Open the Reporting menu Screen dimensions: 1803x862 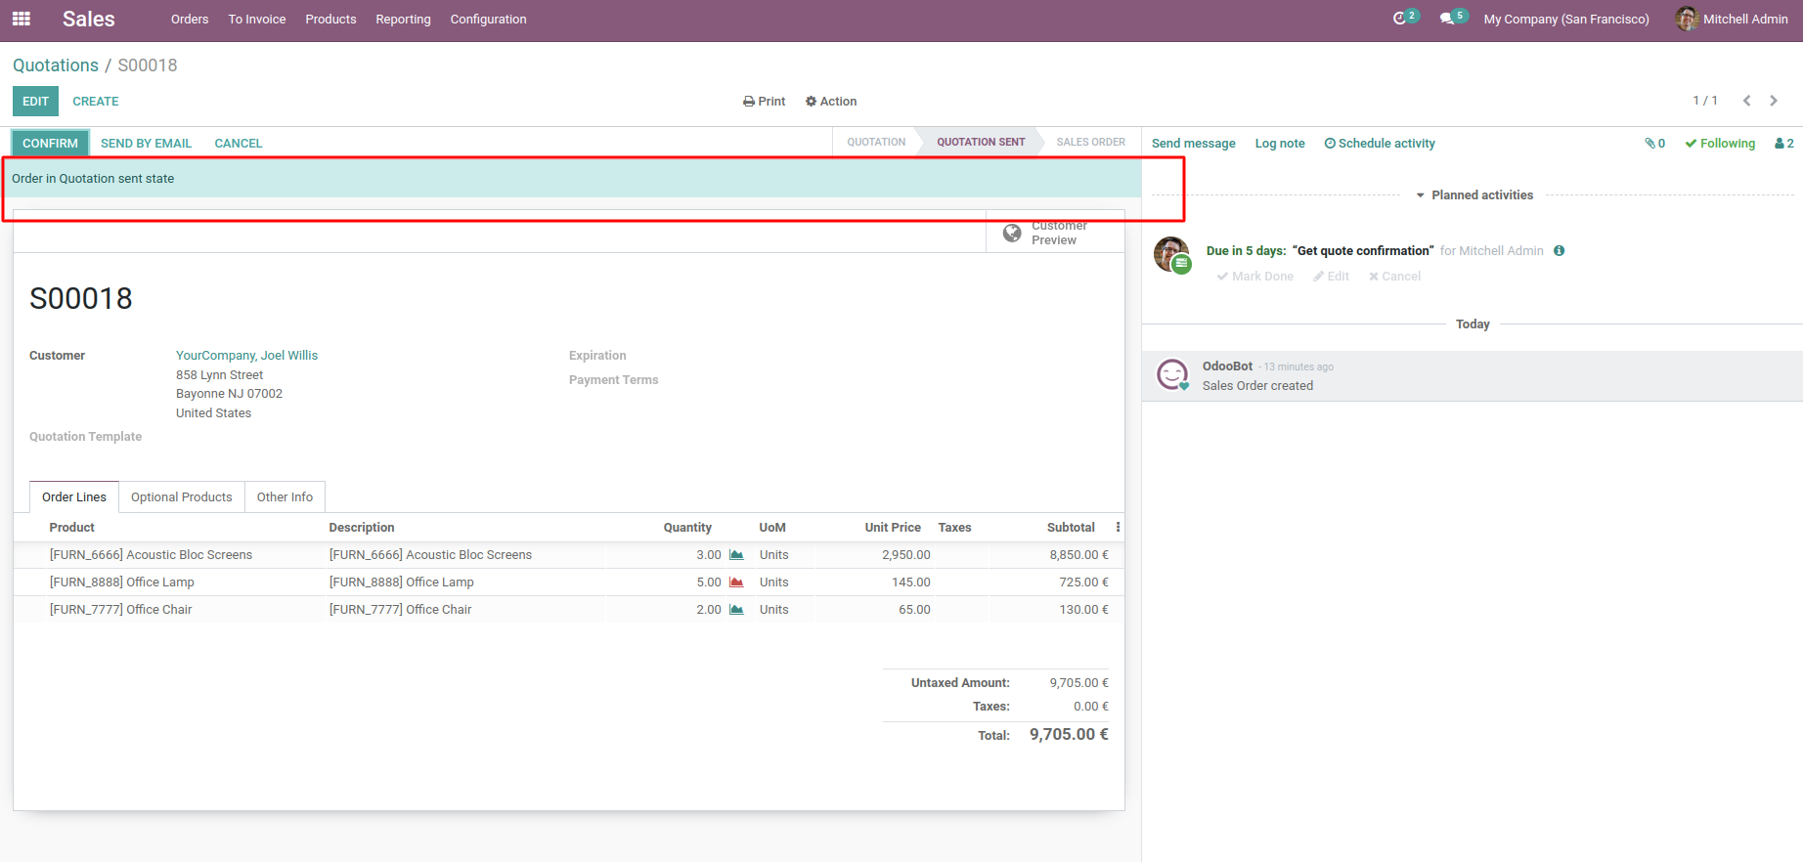[x=403, y=20]
